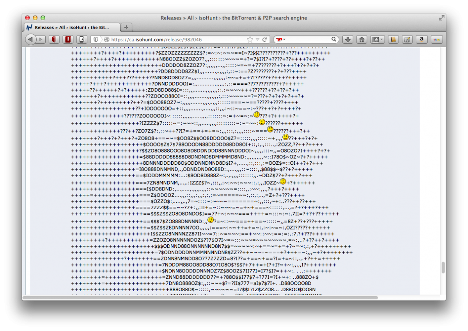Click the second red toolbar icon

(x=68, y=39)
